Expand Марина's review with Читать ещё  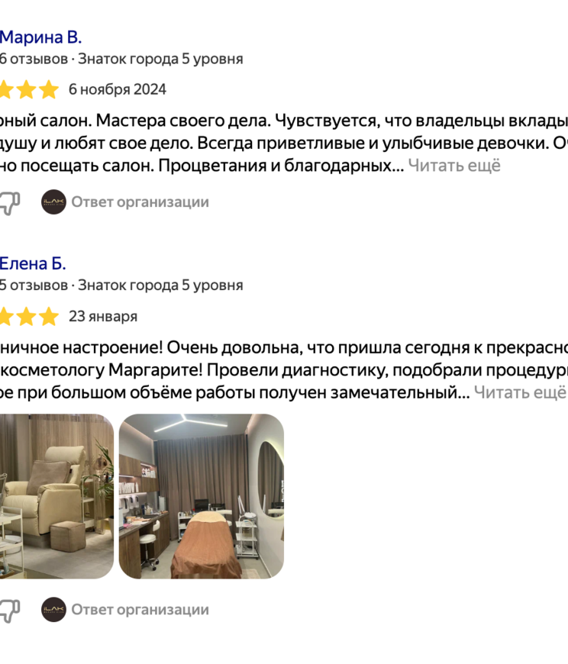[x=454, y=166]
